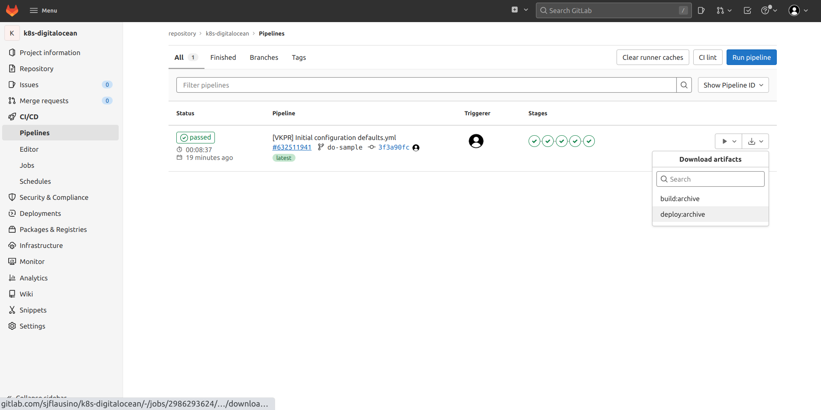
Task: Go to repository breadcrumb link
Action: click(x=182, y=33)
